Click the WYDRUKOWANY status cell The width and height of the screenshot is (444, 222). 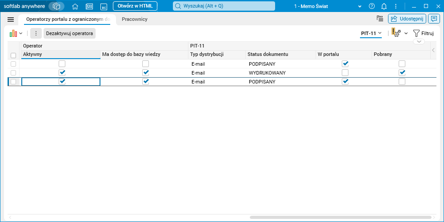pos(280,73)
